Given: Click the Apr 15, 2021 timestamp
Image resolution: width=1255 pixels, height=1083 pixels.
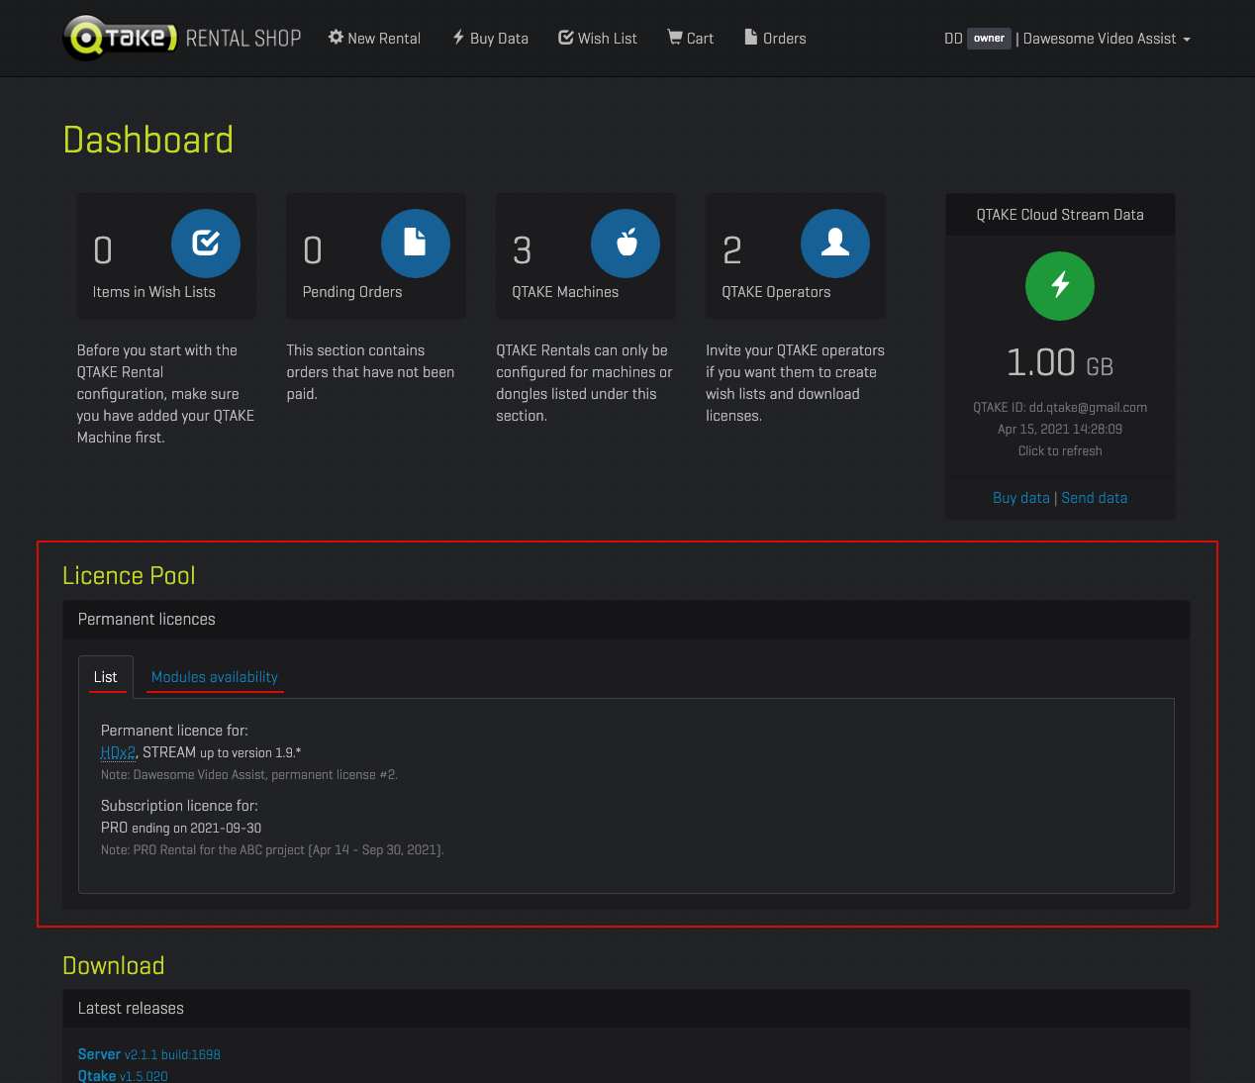Looking at the screenshot, I should [1060, 429].
